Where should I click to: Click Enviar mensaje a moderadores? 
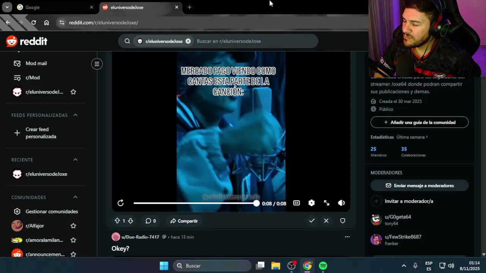click(x=420, y=185)
